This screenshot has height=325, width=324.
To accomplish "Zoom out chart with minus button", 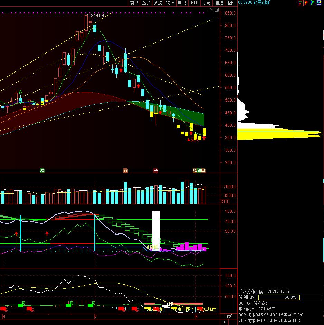I will click(x=232, y=322).
